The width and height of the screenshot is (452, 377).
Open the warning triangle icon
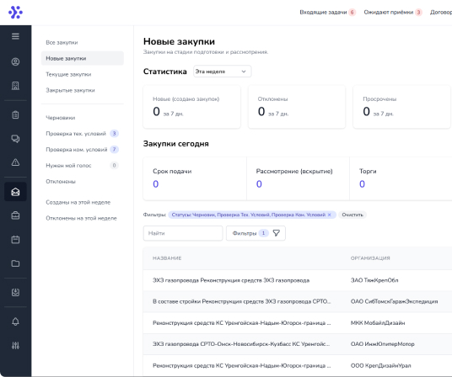15,162
